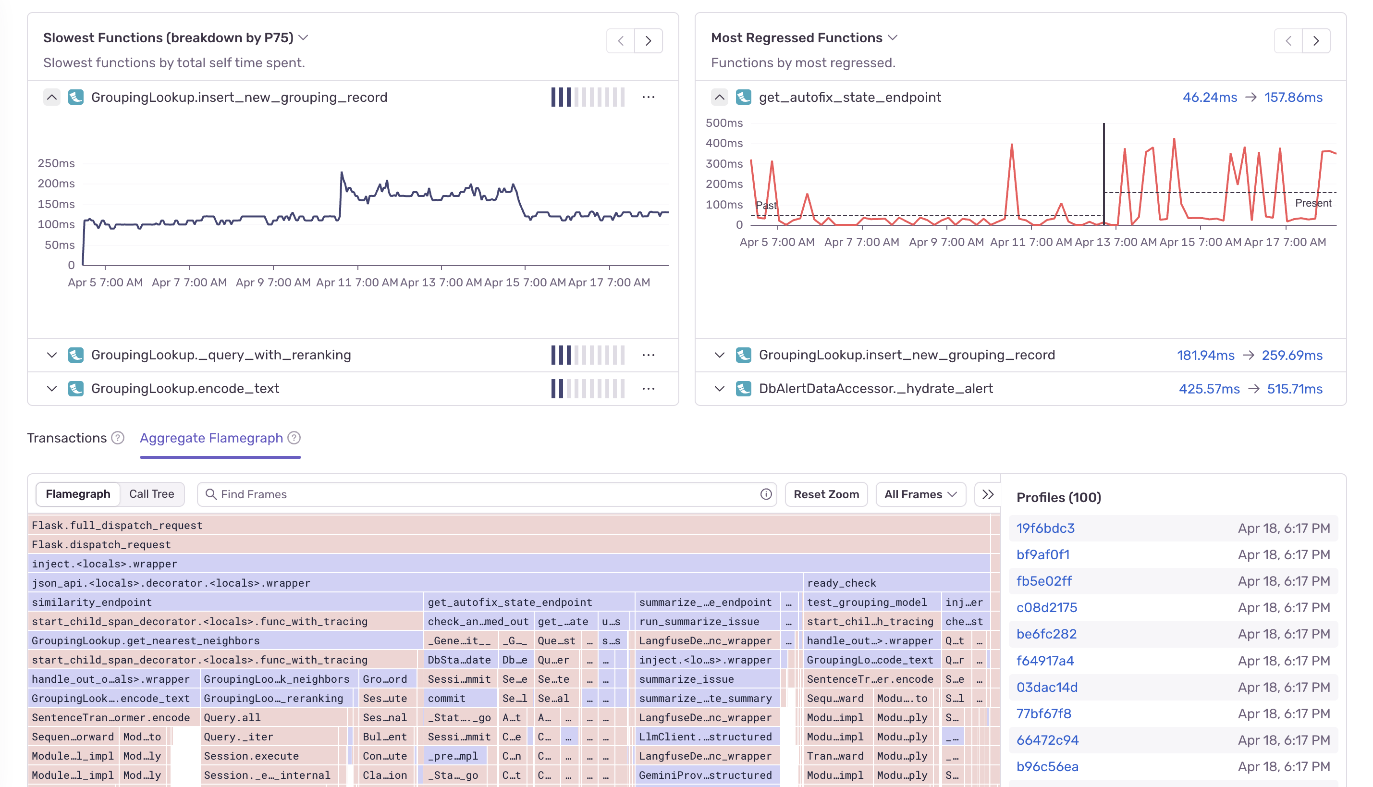Click the Reset Zoom button
Image resolution: width=1373 pixels, height=787 pixels.
(x=826, y=493)
